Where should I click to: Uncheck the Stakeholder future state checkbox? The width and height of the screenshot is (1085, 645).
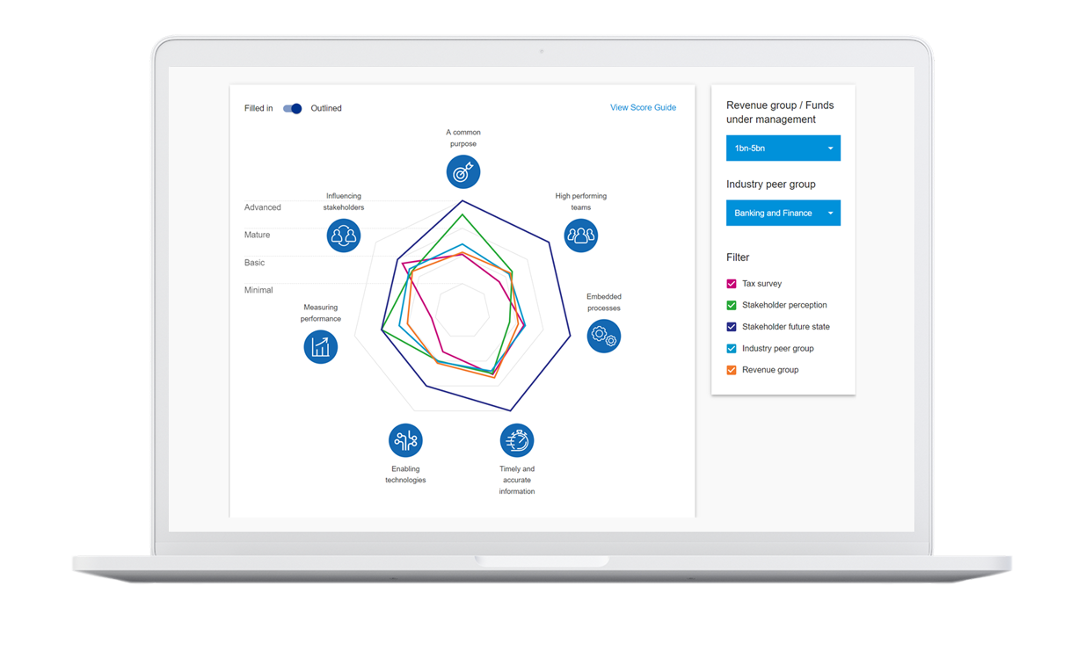pos(732,327)
